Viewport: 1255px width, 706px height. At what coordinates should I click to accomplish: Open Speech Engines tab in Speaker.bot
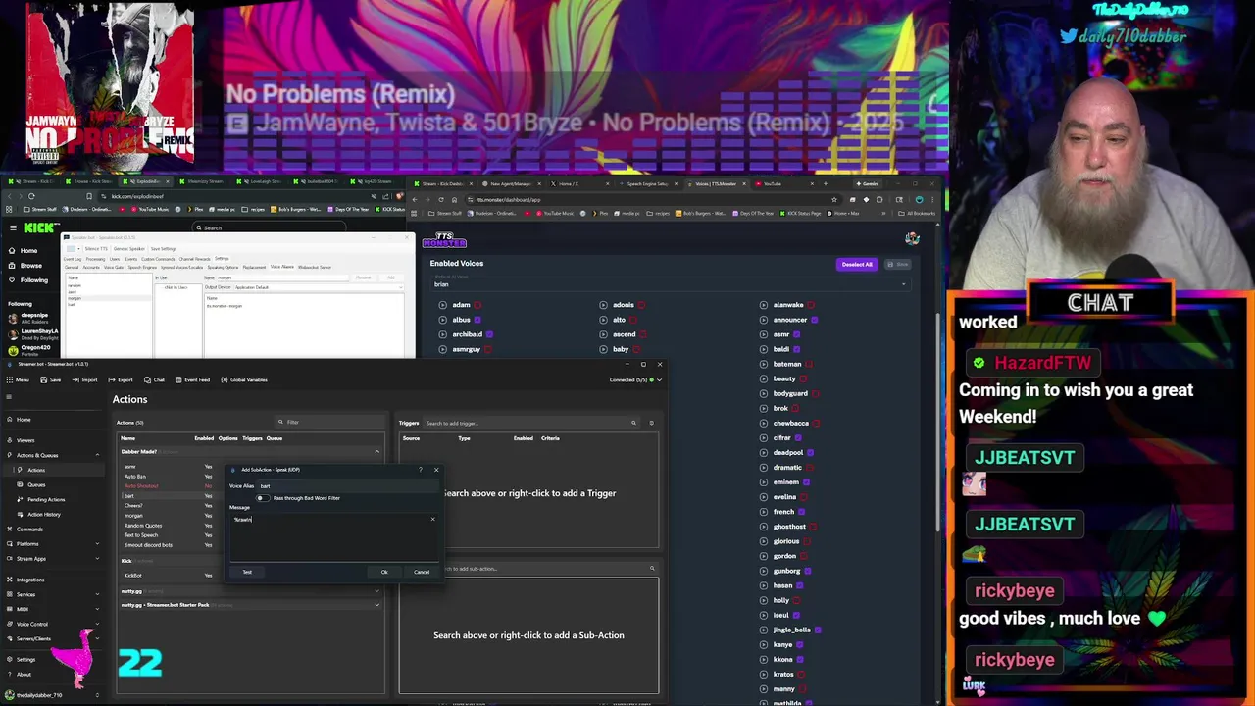(142, 267)
